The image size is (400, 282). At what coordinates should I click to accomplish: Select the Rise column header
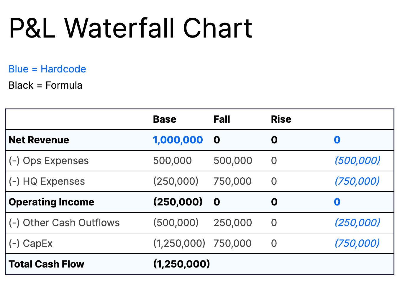point(281,119)
